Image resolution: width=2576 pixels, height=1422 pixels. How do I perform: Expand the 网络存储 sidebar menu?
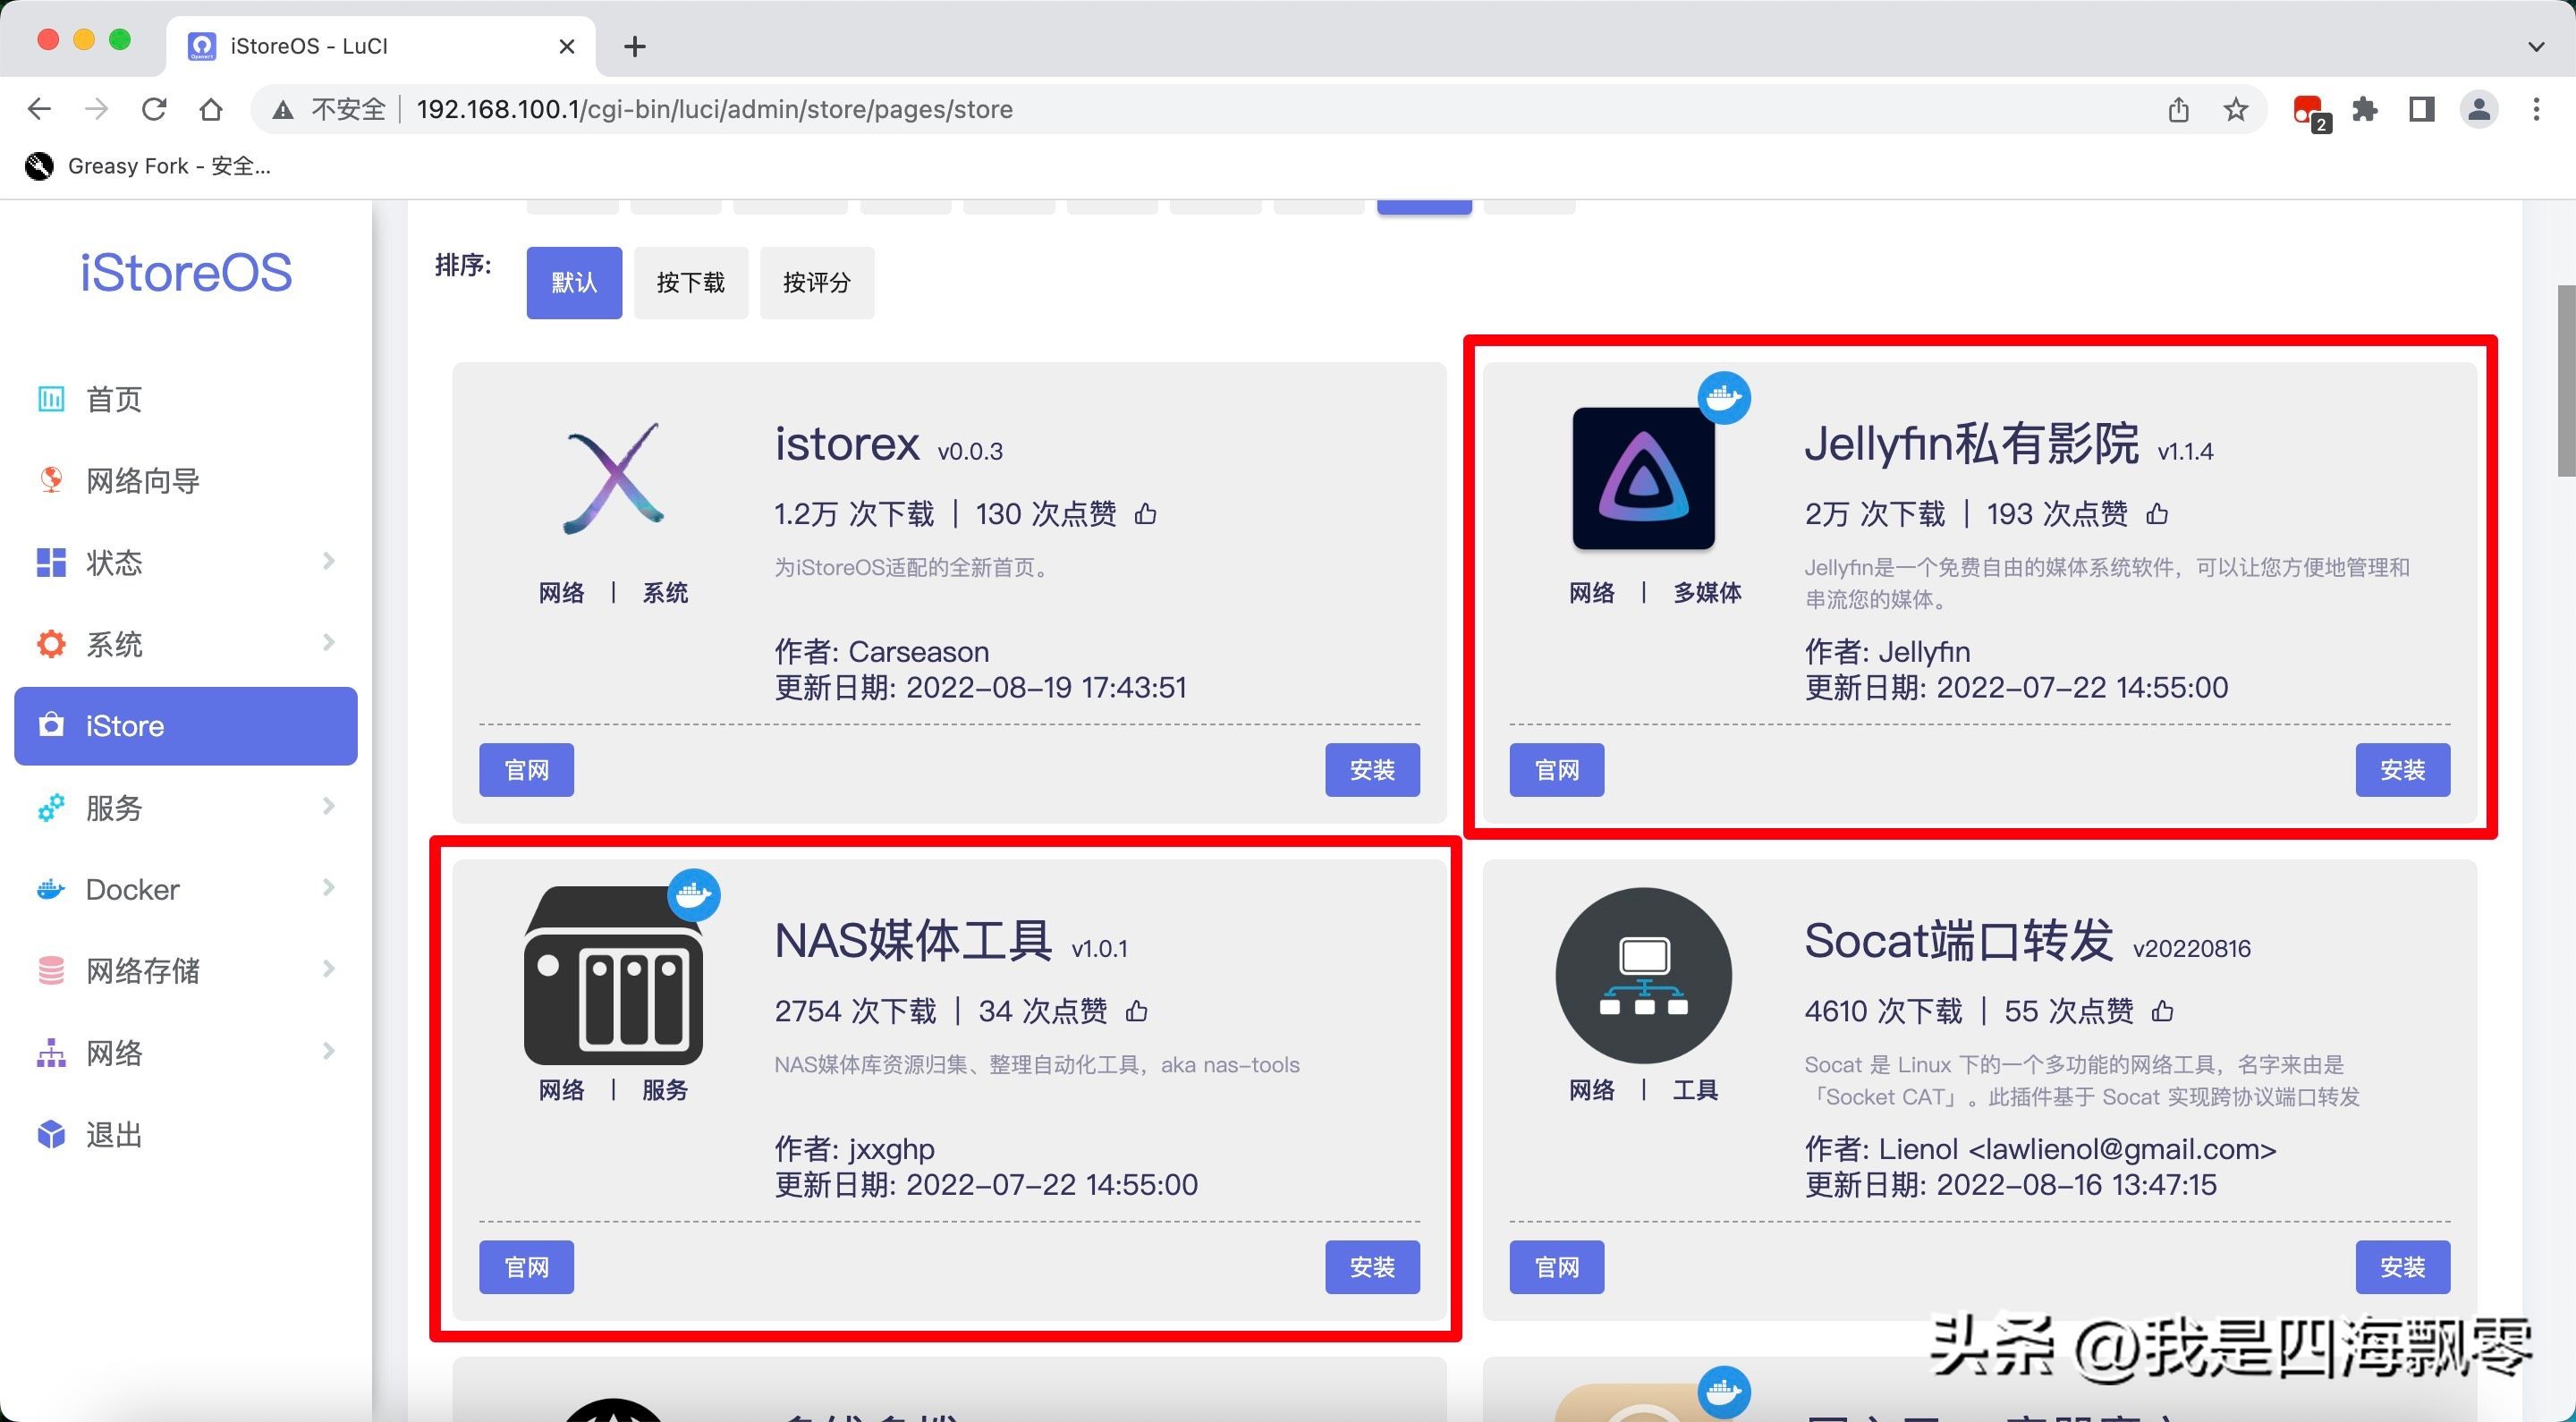(185, 970)
